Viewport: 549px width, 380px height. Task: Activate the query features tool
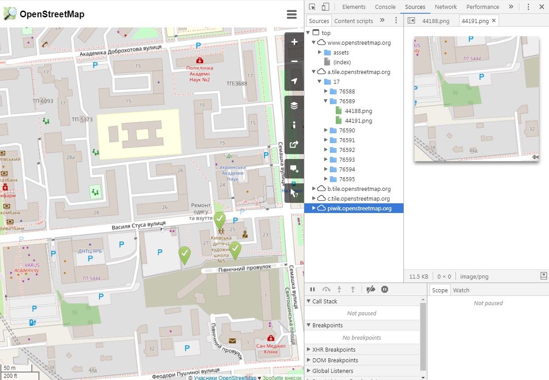(294, 193)
